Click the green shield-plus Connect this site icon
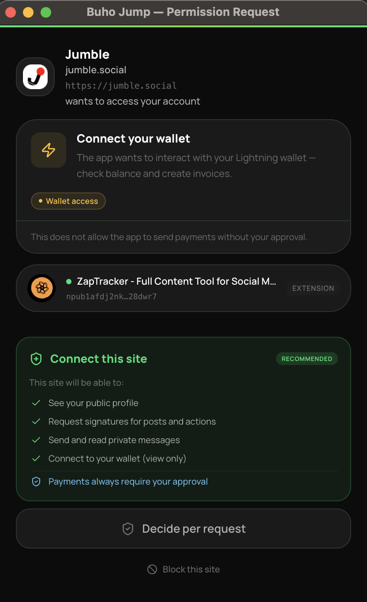Viewport: 367px width, 602px height. (36, 358)
